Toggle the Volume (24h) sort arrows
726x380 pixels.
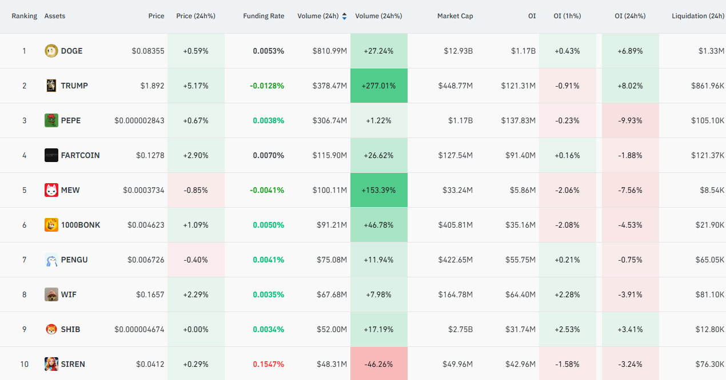(344, 16)
